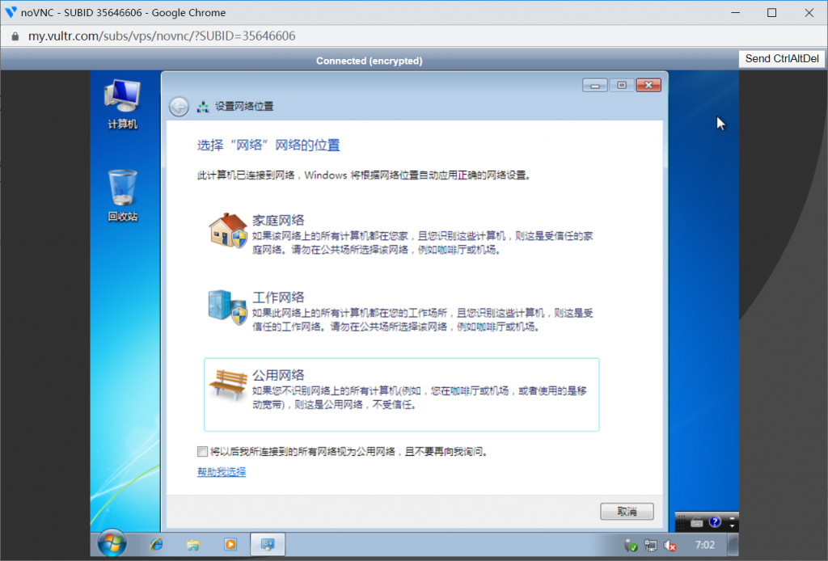The height and width of the screenshot is (561, 828).
Task: Open Windows Media Player from the taskbar
Action: pos(230,545)
